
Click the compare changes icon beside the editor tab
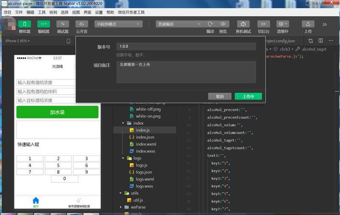[311, 41]
